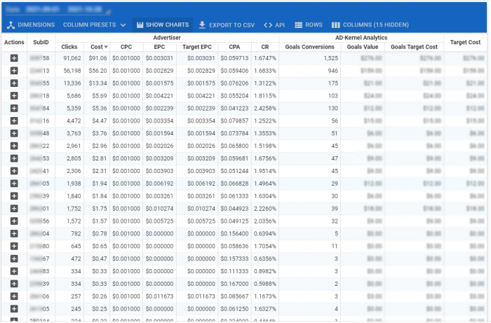The height and width of the screenshot is (323, 491).
Task: Open Columns (15 hidden) settings
Action: [370, 25]
